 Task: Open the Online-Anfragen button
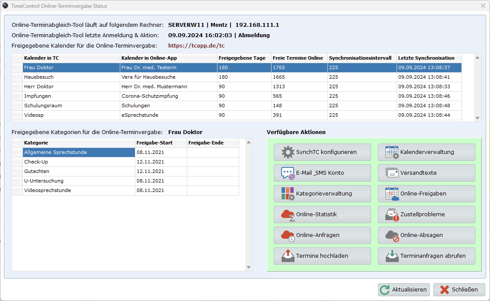tap(322, 235)
